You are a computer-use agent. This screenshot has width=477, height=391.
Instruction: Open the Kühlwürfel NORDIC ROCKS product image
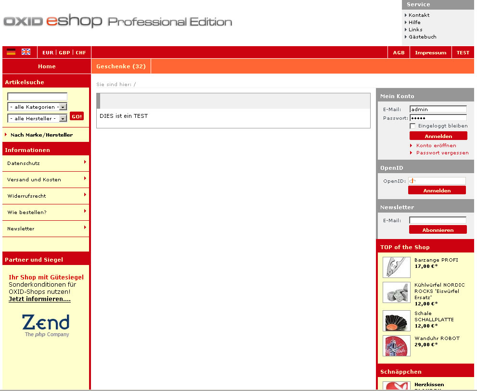[x=396, y=292]
